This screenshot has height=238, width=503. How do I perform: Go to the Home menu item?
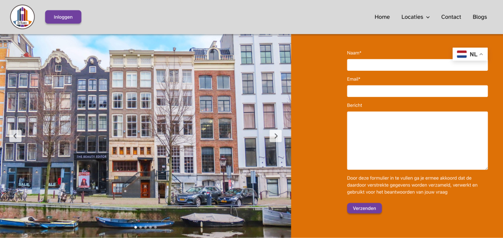(x=382, y=17)
